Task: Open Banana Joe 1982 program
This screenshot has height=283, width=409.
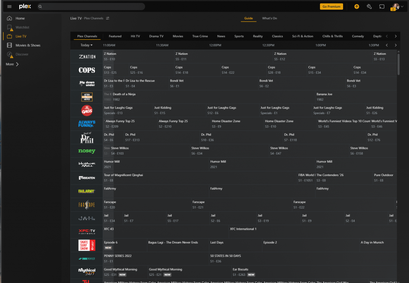Action: coord(356,97)
